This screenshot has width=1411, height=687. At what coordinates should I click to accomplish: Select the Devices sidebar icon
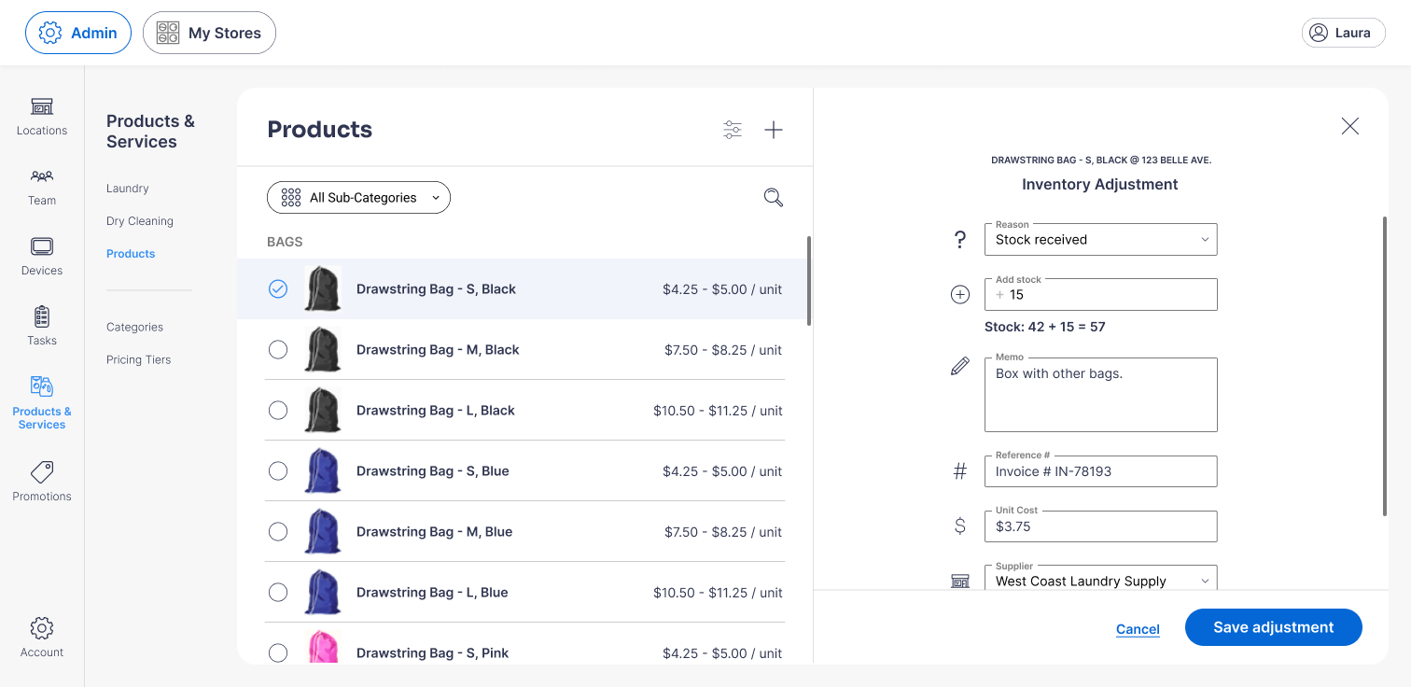[x=41, y=256]
